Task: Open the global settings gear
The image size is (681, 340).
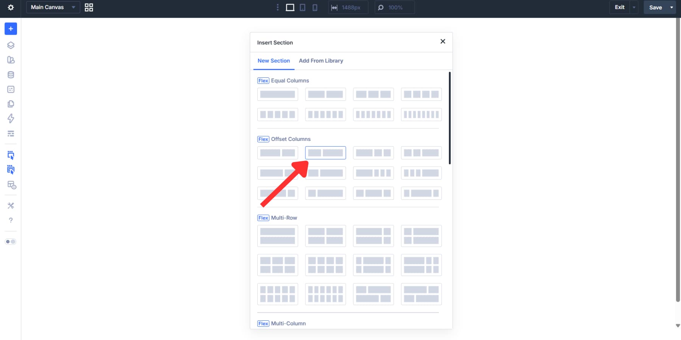Action: [11, 7]
